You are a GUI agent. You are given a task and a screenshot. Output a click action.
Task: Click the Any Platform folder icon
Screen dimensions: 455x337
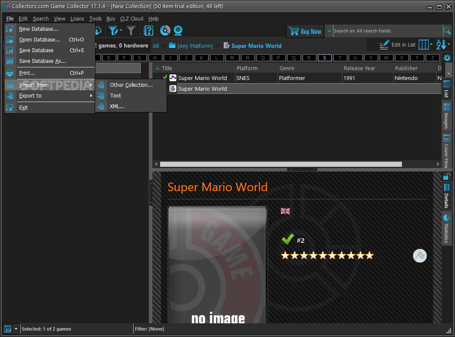[x=172, y=45]
